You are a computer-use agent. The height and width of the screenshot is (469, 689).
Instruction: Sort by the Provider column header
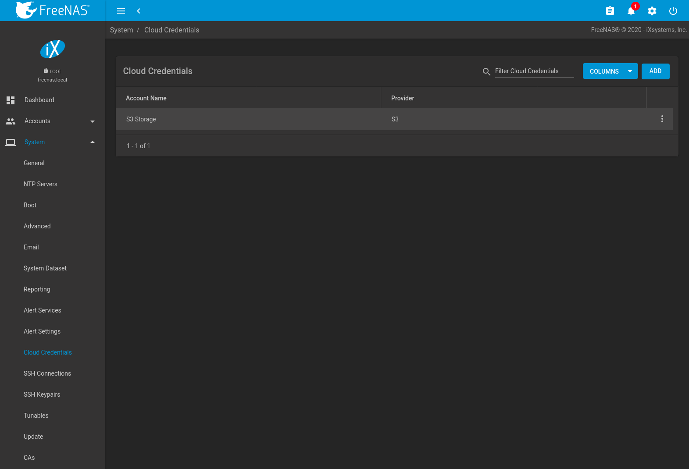403,98
